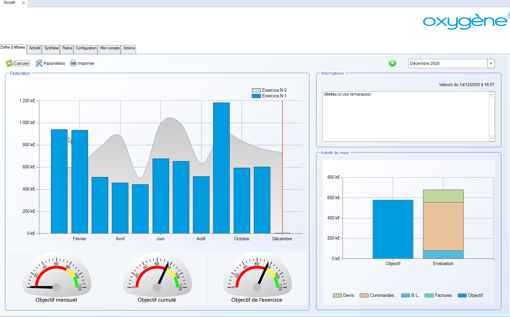
Task: Close the Accueil tab with X
Action: 23,3
